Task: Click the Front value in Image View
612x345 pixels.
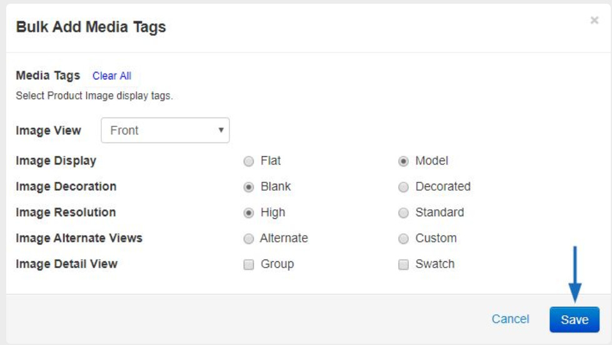Action: click(124, 131)
